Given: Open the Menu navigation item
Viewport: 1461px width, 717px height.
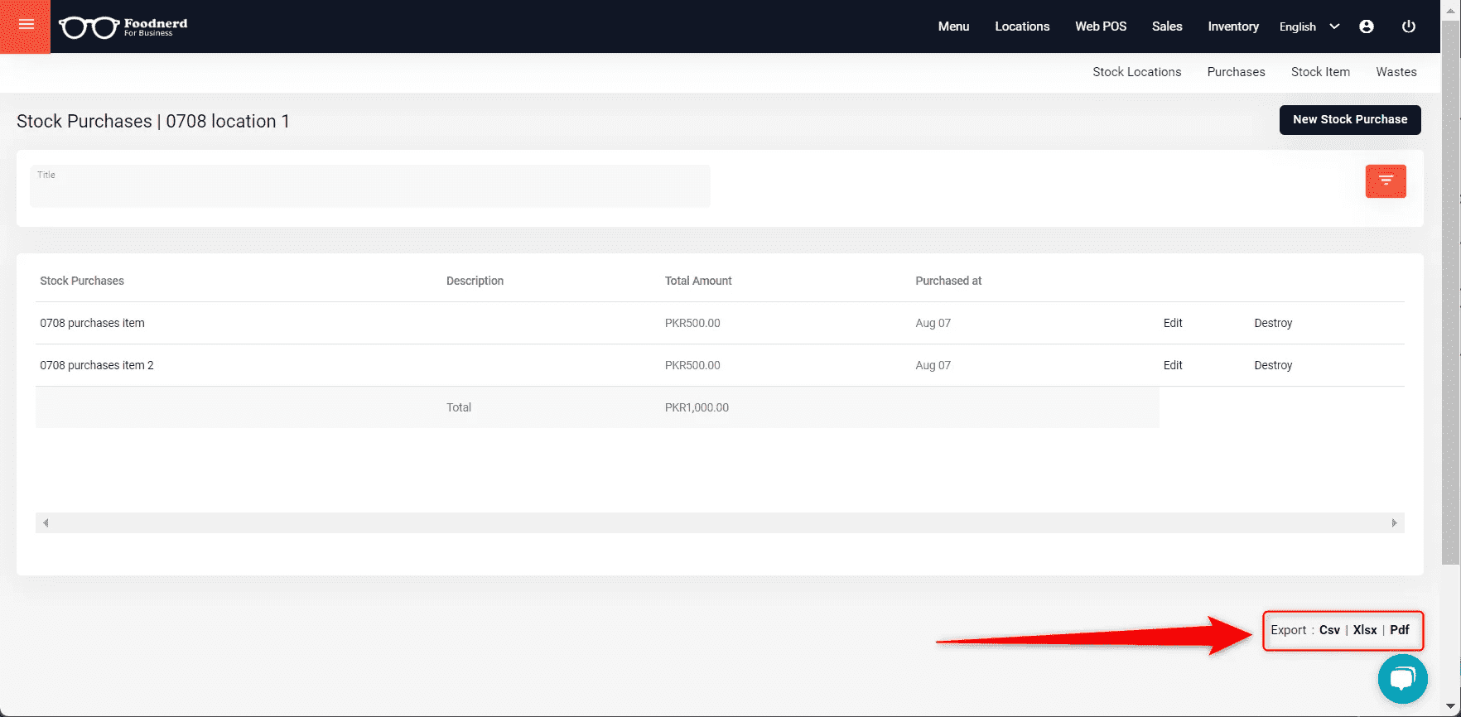Looking at the screenshot, I should pos(953,26).
